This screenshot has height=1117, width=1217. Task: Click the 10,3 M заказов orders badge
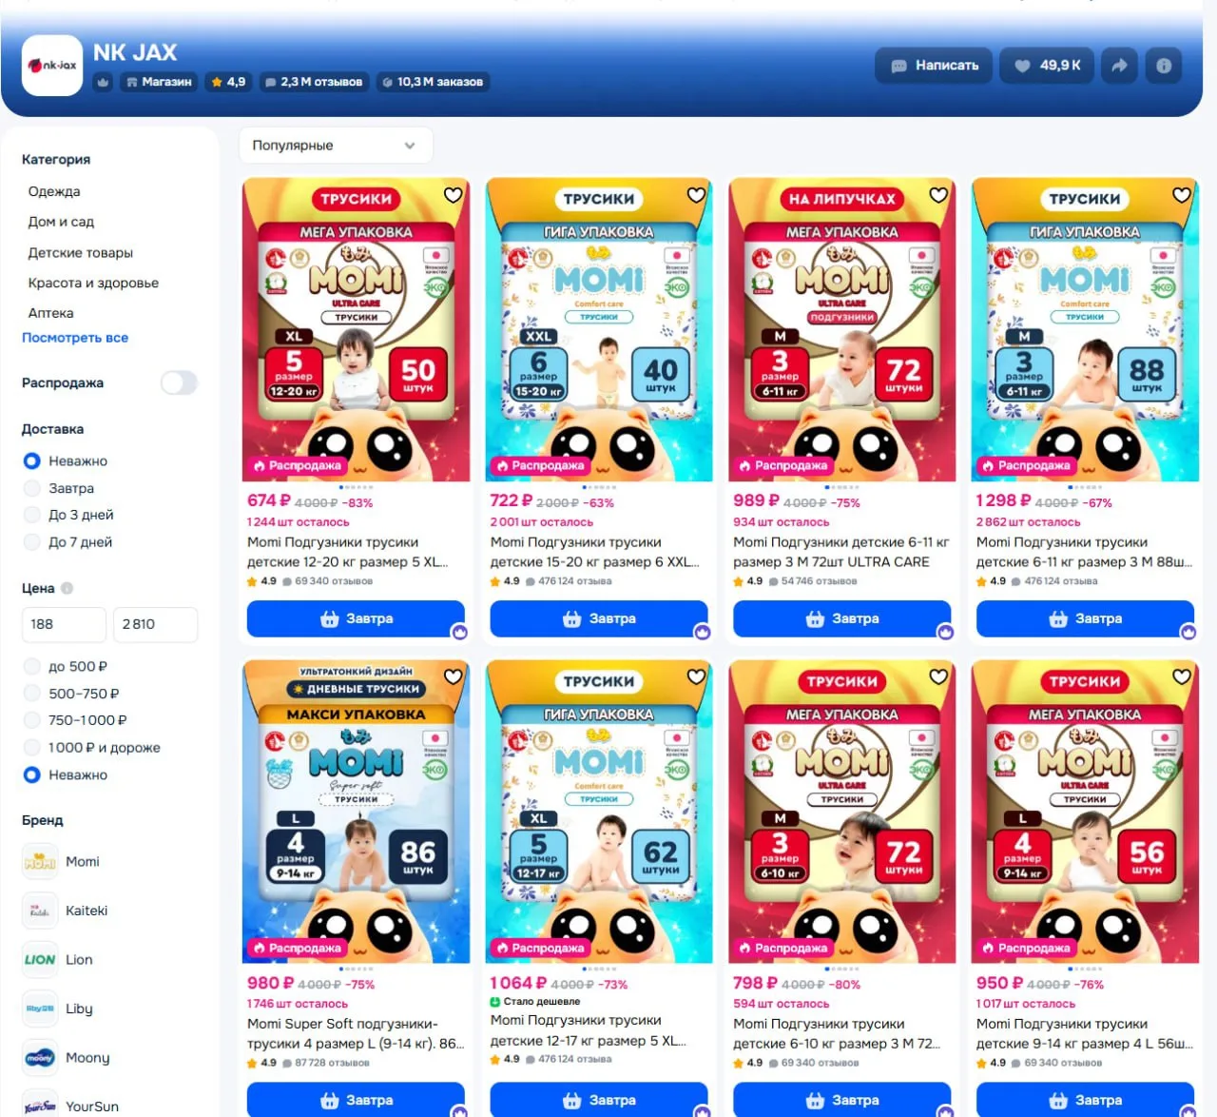[x=433, y=82]
